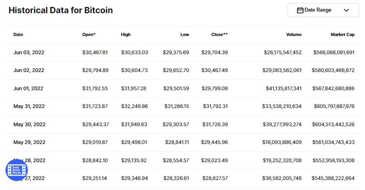Sort by the Date column header
365x190 pixels.
(18, 35)
